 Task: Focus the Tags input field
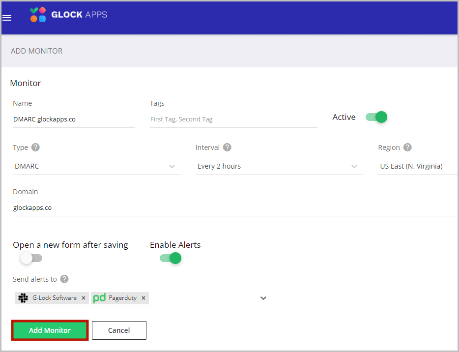pos(233,119)
